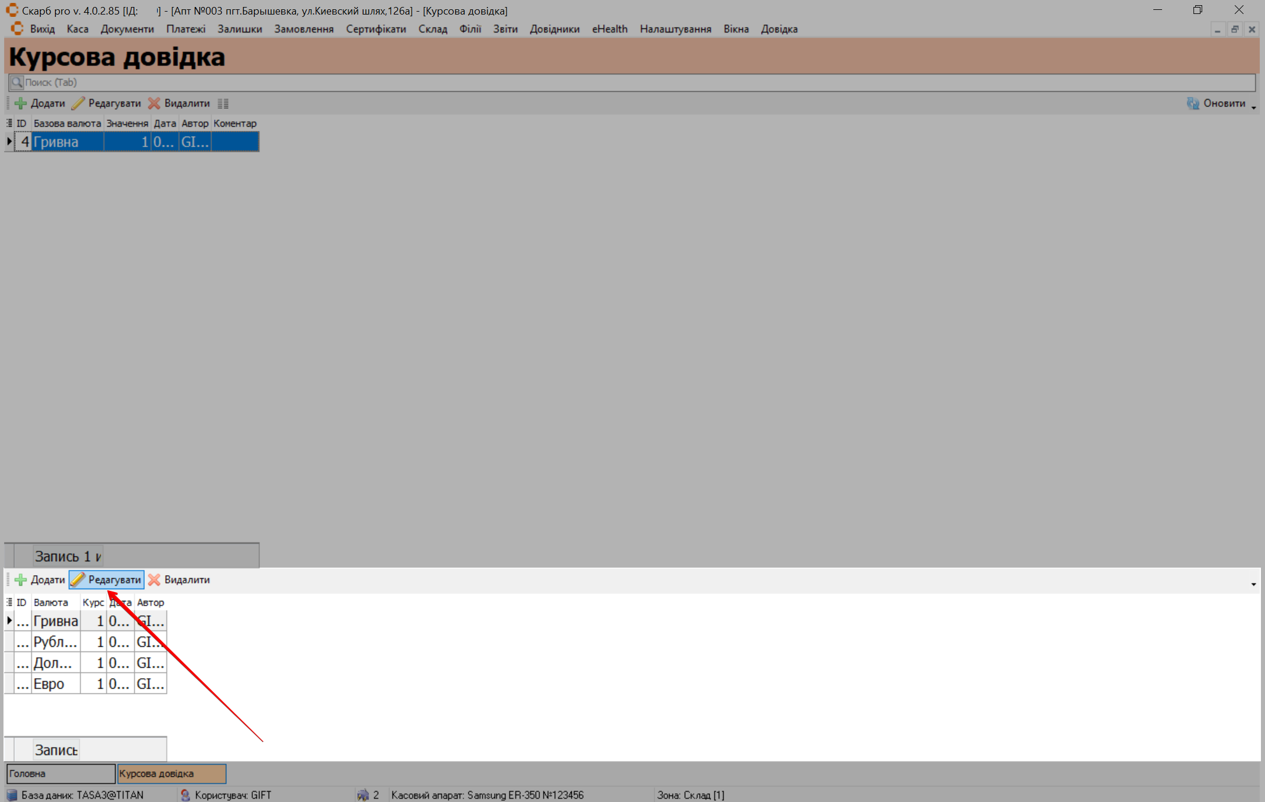Open the eHealth menu
Viewport: 1265px width, 802px height.
610,29
